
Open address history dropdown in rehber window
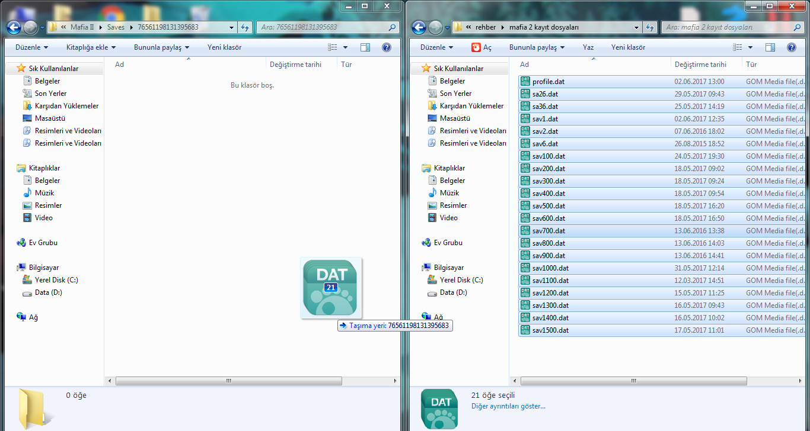pyautogui.click(x=637, y=27)
